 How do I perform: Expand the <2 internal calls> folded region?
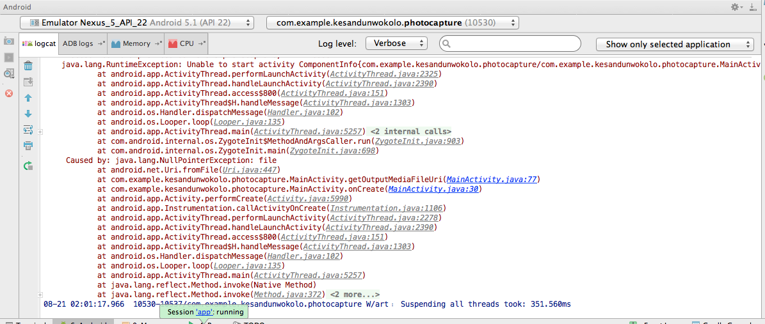[x=411, y=132]
